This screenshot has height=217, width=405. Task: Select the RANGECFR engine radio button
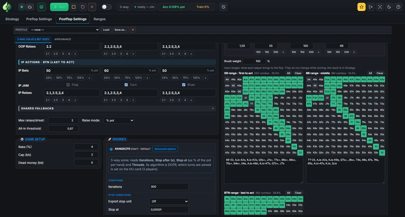pyautogui.click(x=111, y=149)
